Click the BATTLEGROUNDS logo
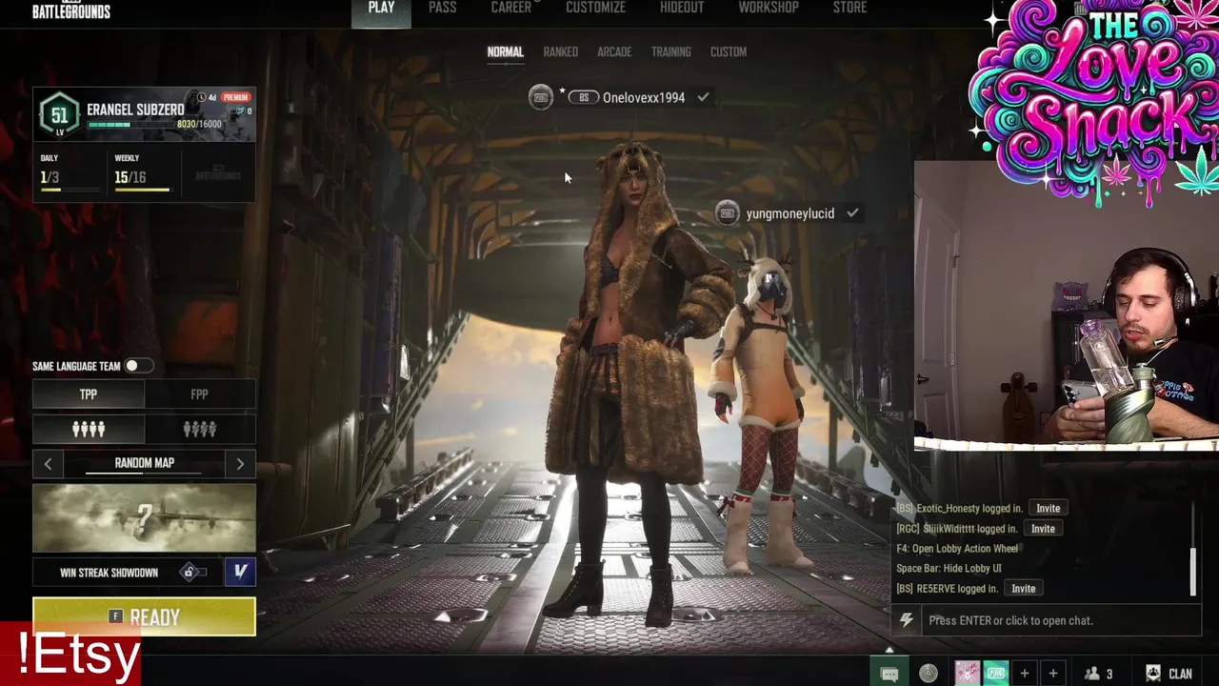This screenshot has width=1219, height=686. tap(71, 11)
